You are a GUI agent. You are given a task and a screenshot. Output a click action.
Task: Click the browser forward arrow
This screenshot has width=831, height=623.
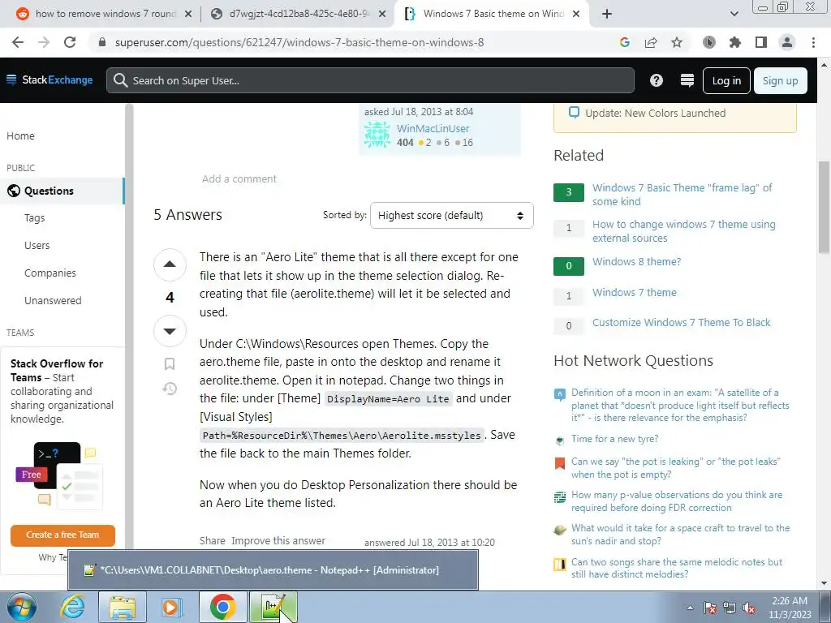pos(44,42)
